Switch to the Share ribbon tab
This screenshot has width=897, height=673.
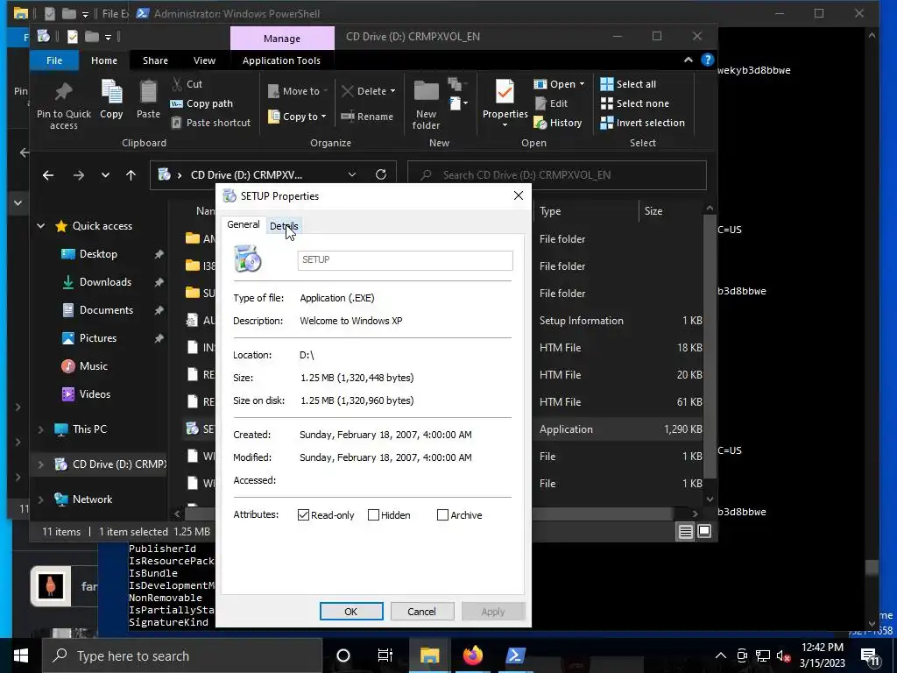pos(155,60)
